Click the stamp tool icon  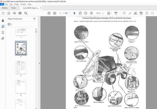141,13
